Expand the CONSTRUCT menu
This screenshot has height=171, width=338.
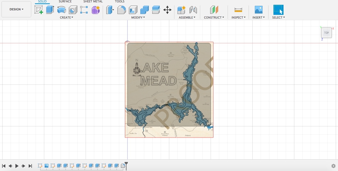pos(214,17)
